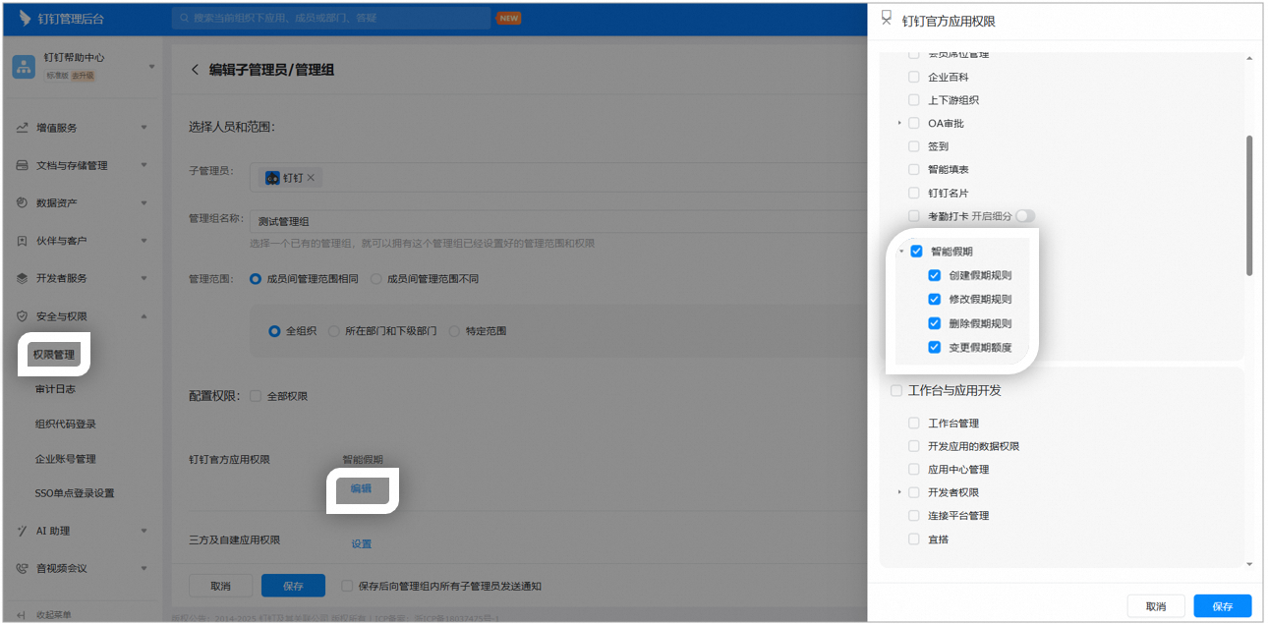Expand 数据资产 menu chevron
1268x624 pixels.
coord(144,202)
